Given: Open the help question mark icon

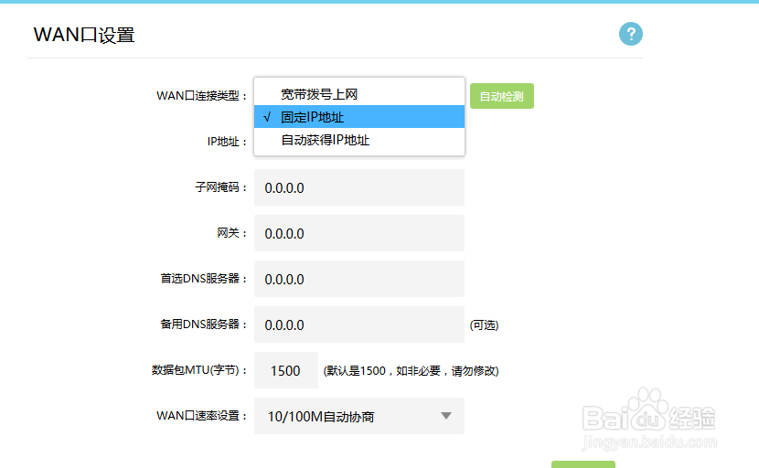Looking at the screenshot, I should tap(631, 34).
